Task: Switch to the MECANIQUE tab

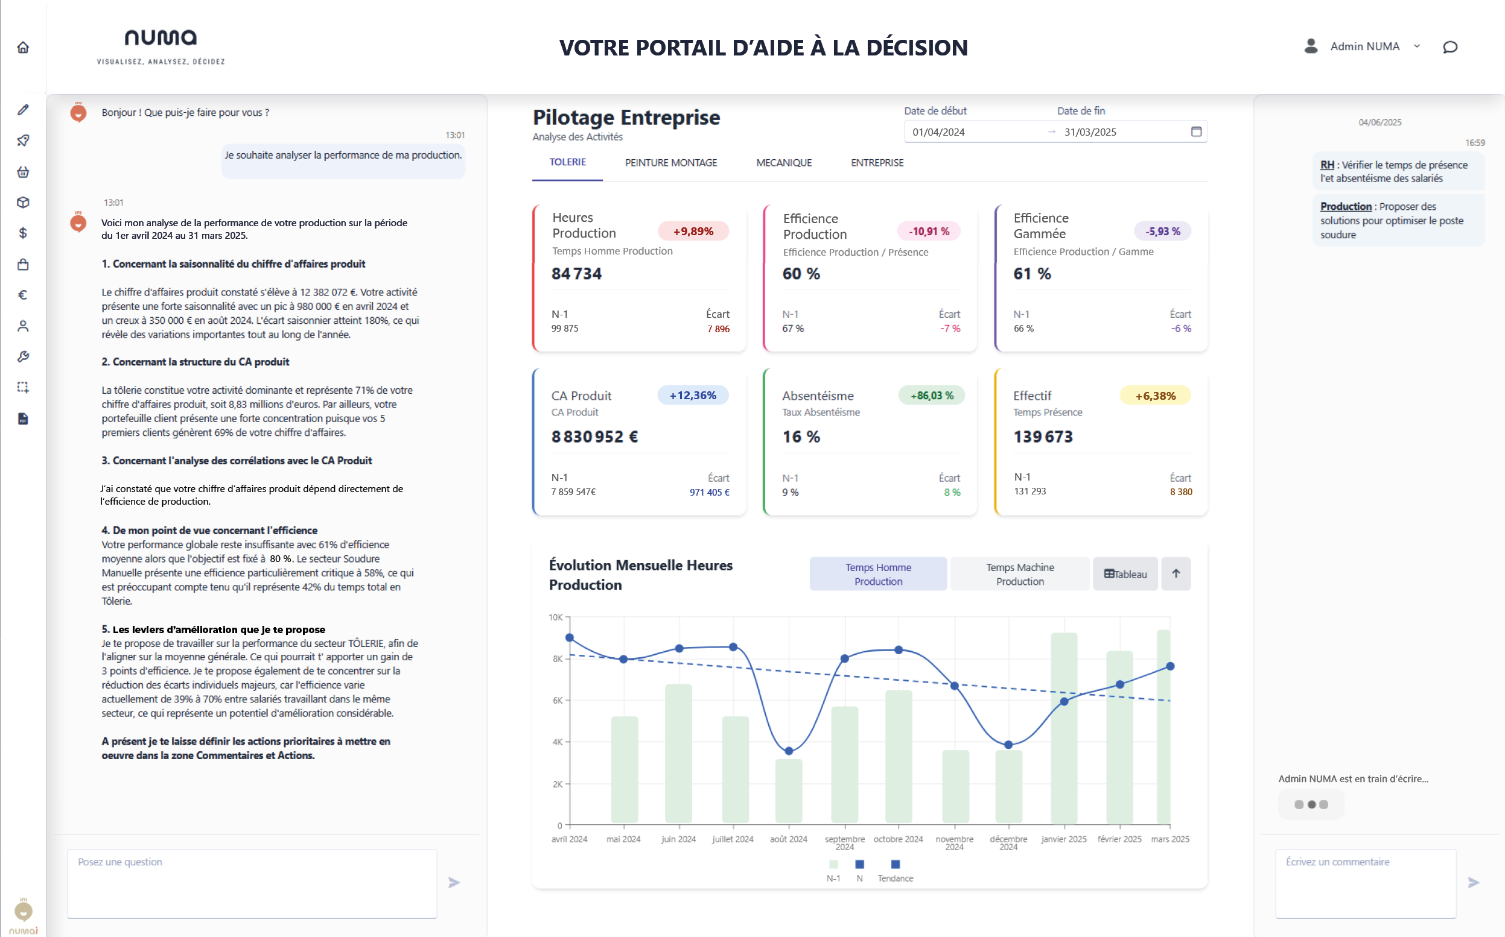Action: (784, 163)
